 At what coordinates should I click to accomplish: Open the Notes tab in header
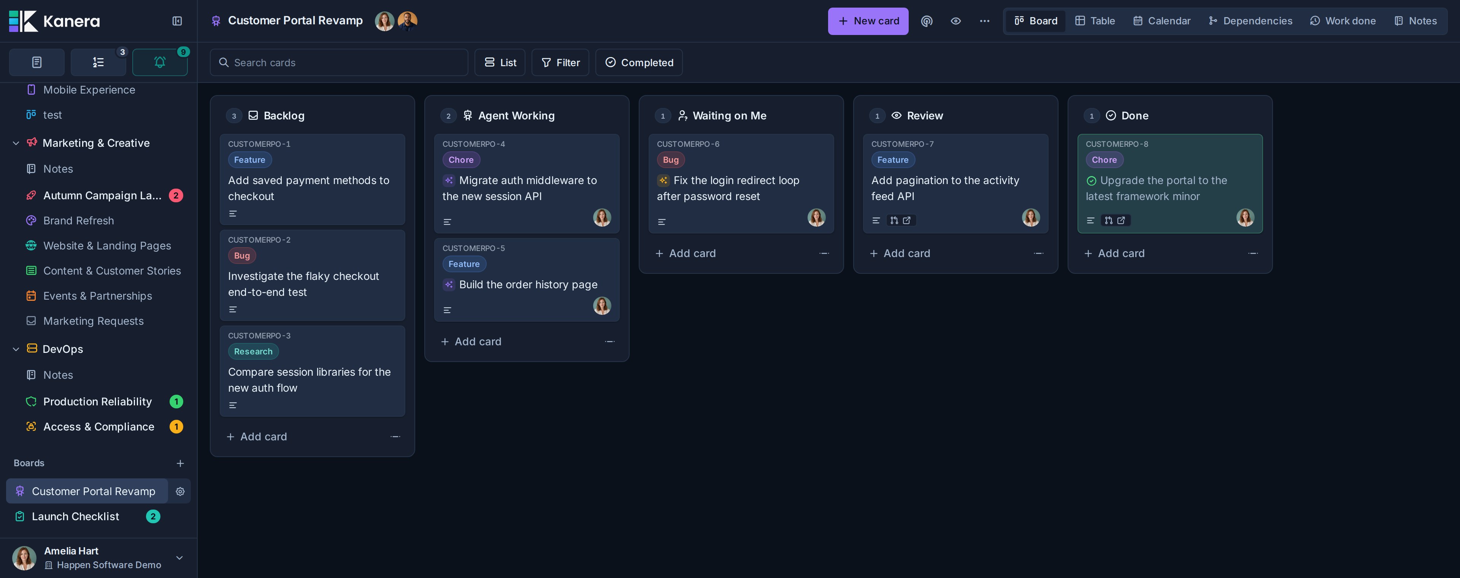1415,21
